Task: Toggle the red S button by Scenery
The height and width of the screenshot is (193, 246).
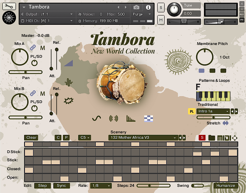Action: click(x=202, y=138)
